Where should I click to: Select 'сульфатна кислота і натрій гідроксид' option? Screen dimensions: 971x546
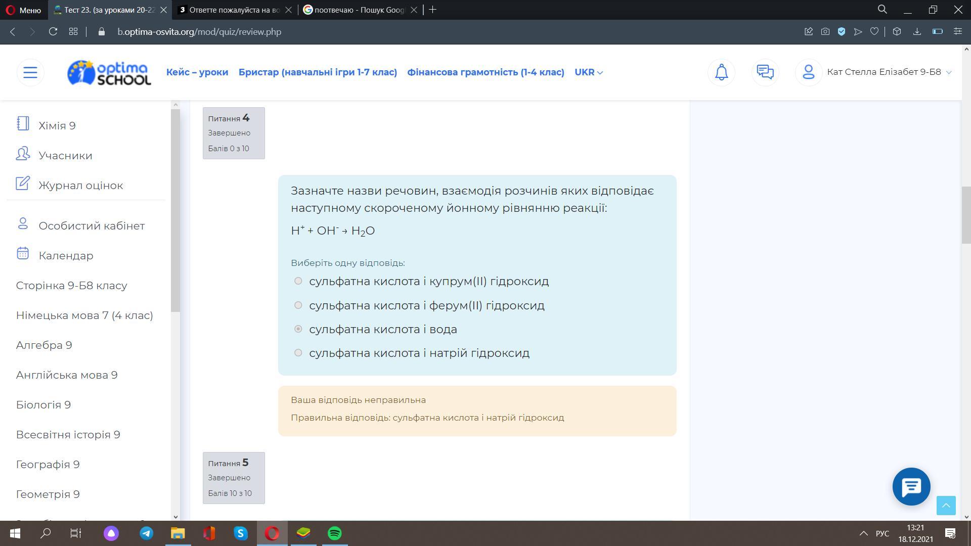click(x=298, y=353)
